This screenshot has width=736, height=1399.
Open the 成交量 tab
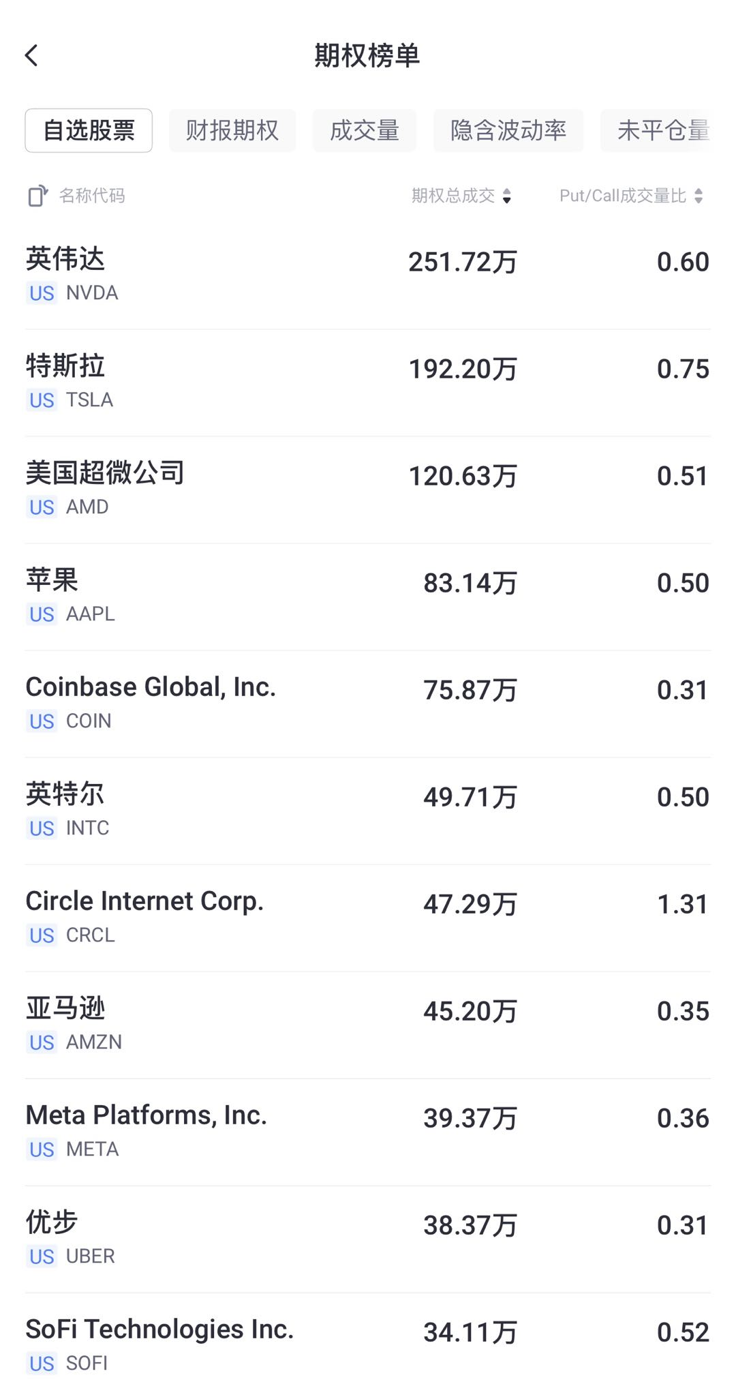(365, 130)
